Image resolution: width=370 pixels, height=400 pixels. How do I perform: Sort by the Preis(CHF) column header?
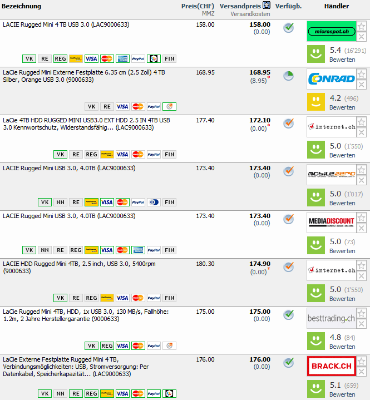(198, 6)
